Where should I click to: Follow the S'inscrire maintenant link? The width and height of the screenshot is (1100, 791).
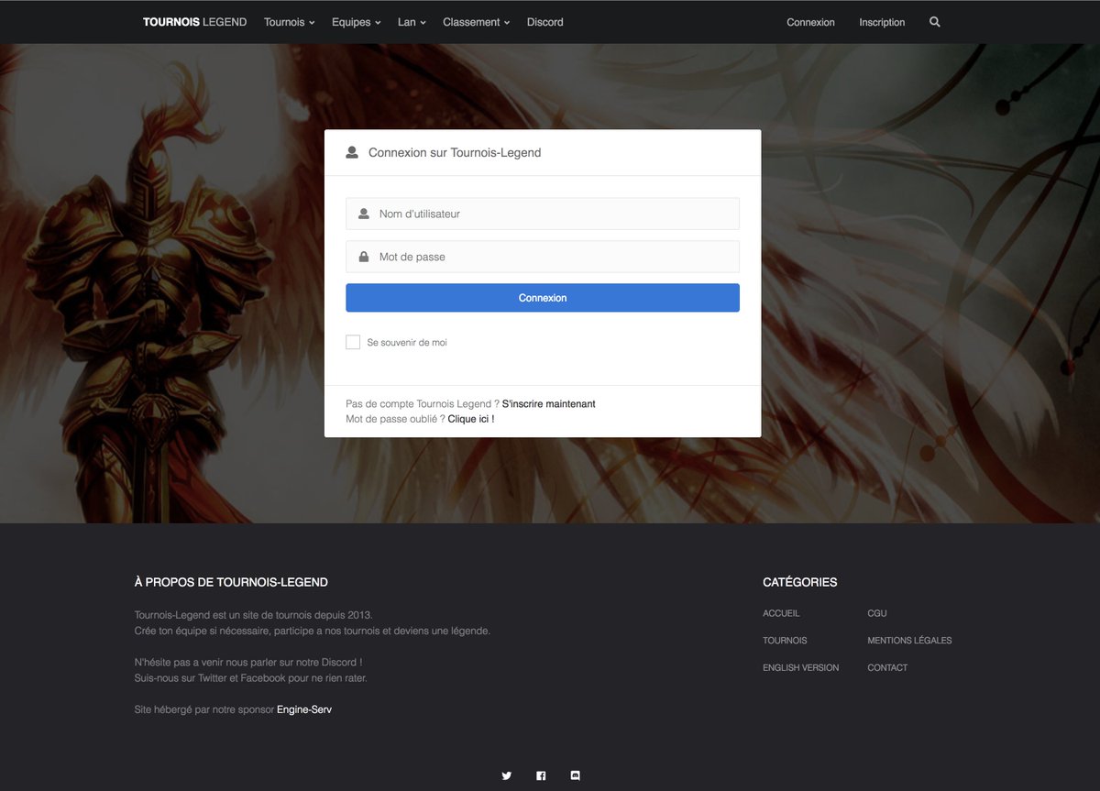tap(548, 403)
